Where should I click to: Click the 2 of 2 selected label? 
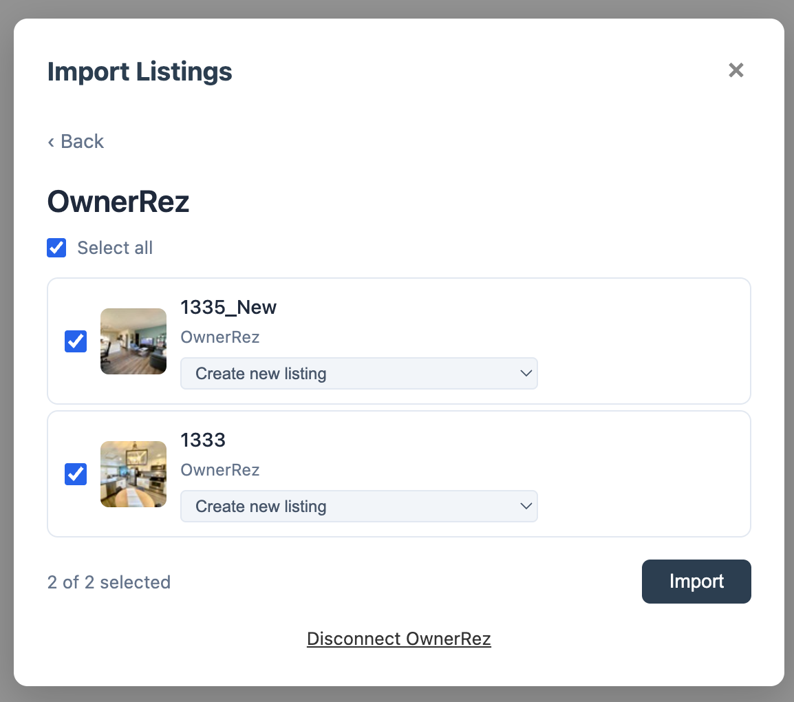click(109, 582)
